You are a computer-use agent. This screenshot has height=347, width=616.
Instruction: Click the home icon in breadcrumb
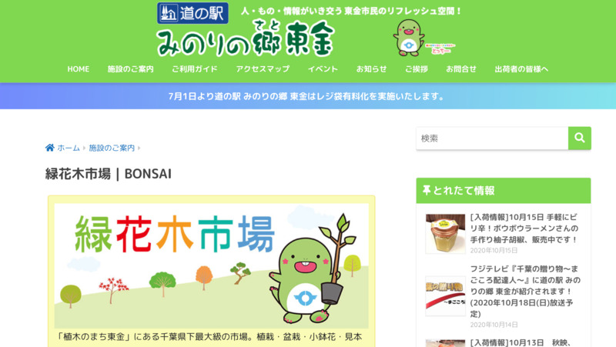[50, 148]
